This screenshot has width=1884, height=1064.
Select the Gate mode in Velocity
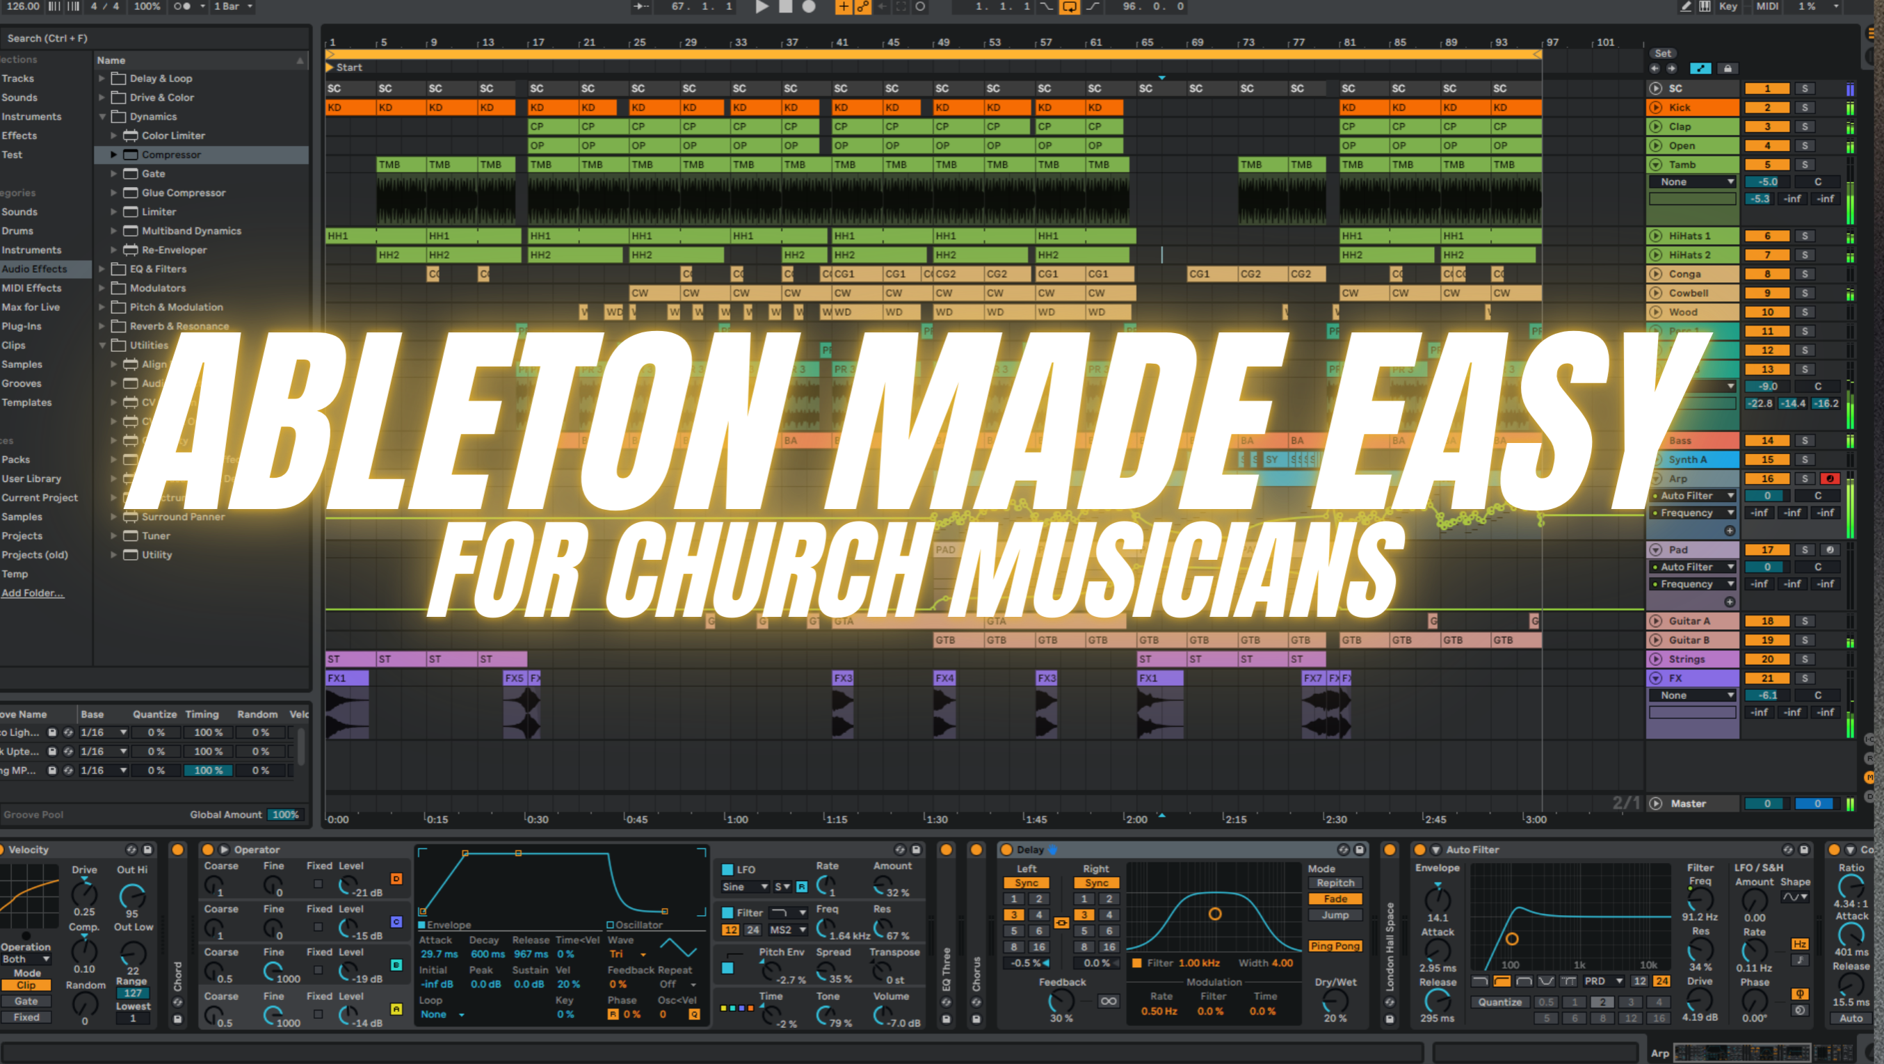(x=26, y=1002)
